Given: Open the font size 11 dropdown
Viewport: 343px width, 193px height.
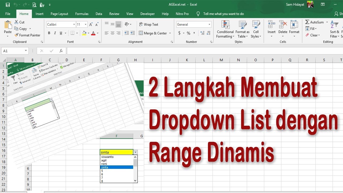Looking at the screenshot, I should click(x=85, y=24).
